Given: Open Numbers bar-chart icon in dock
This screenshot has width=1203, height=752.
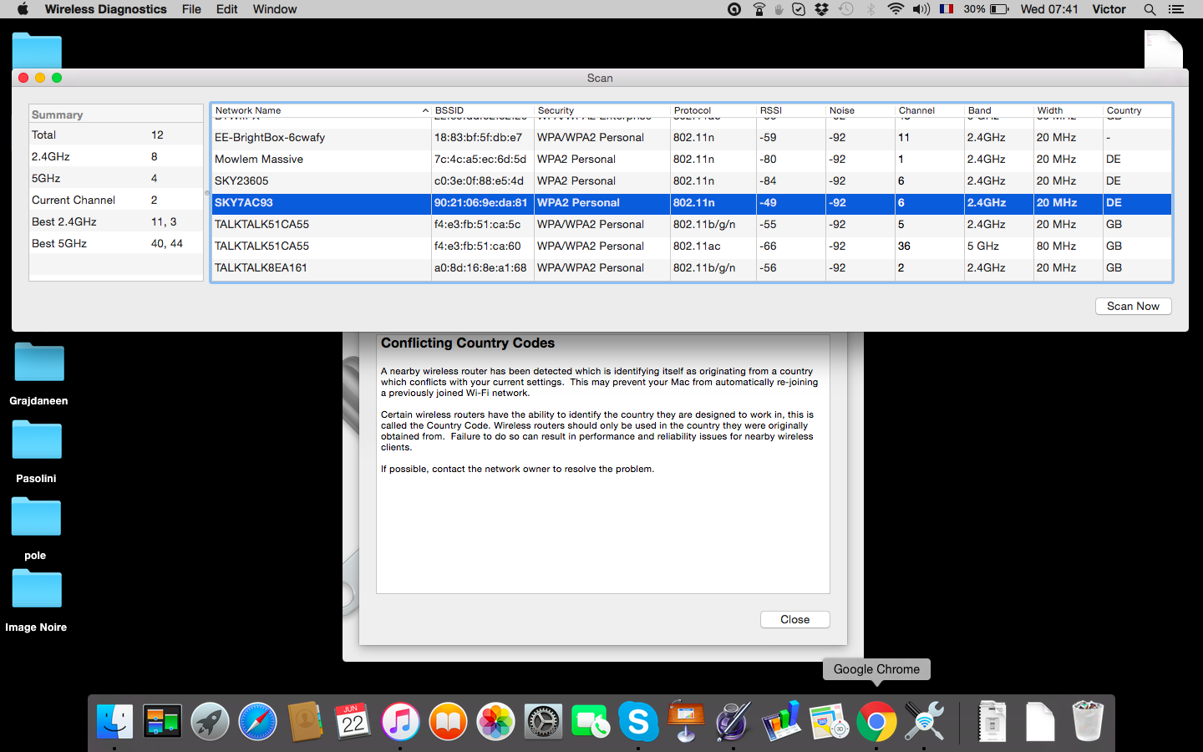Looking at the screenshot, I should [781, 721].
